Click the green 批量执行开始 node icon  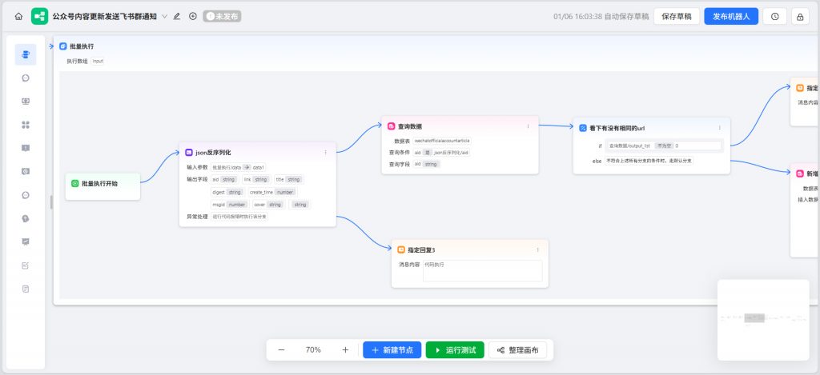pyautogui.click(x=74, y=183)
